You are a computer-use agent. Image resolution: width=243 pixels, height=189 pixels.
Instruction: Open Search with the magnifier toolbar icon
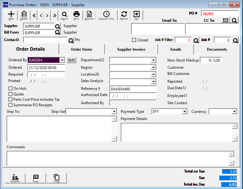[x=64, y=15]
